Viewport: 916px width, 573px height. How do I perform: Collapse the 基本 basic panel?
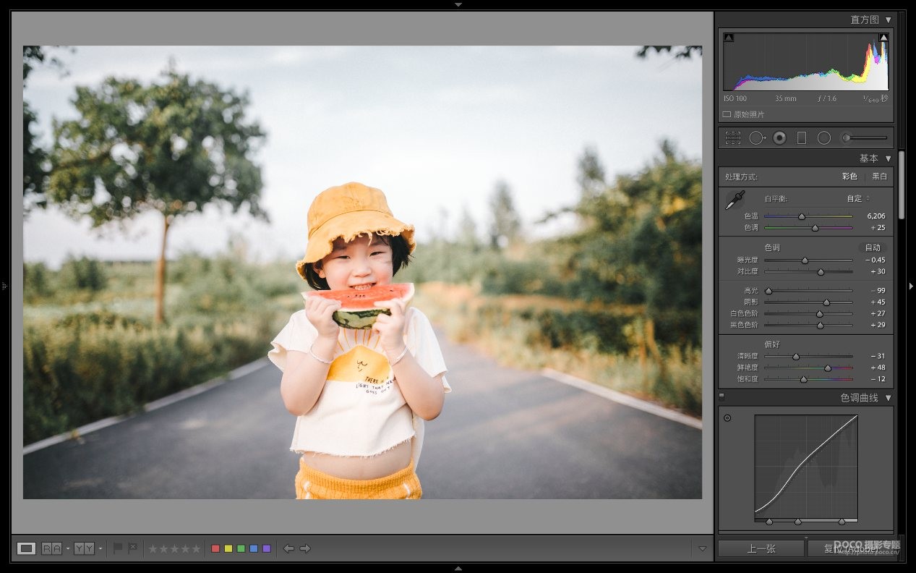point(889,158)
